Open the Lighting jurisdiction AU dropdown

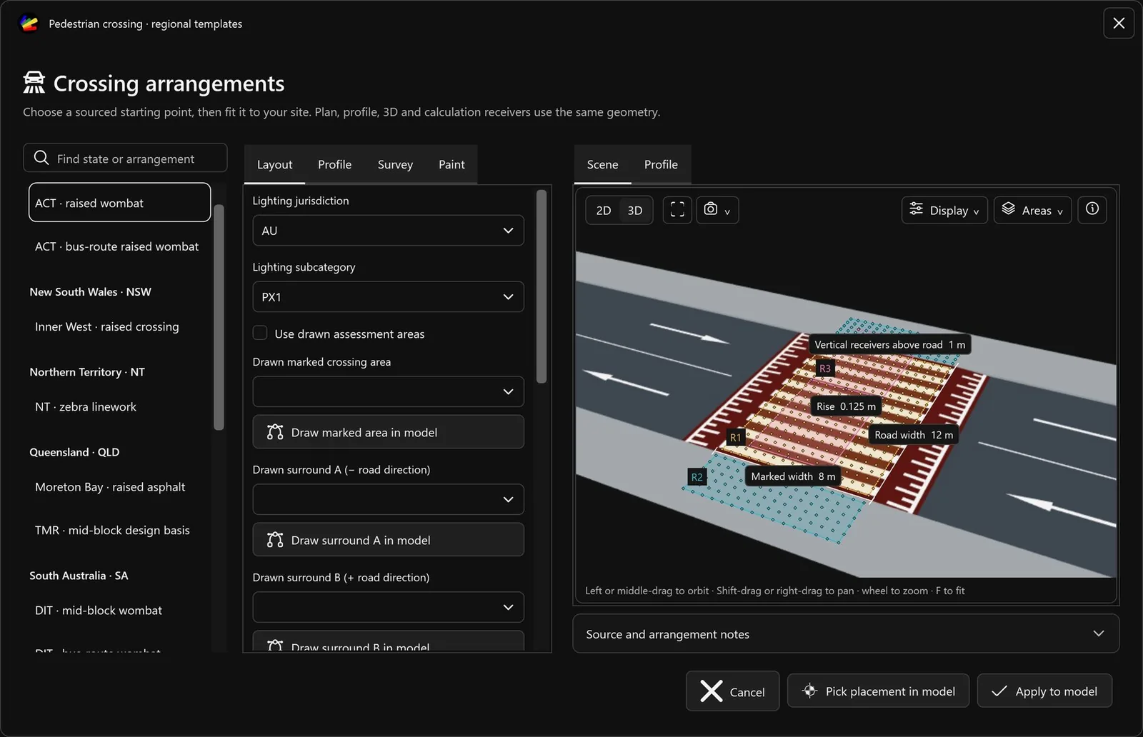[x=388, y=231]
